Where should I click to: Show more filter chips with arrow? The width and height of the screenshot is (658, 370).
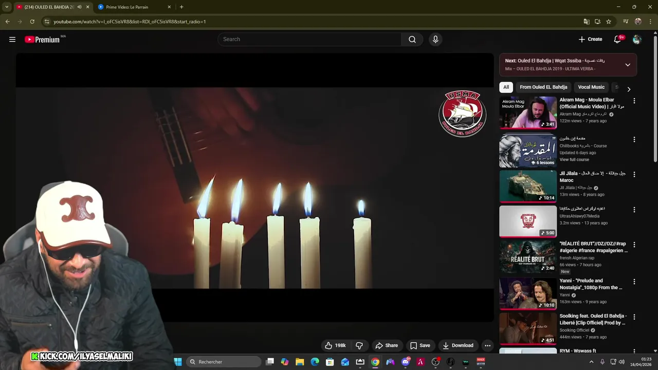pyautogui.click(x=628, y=89)
